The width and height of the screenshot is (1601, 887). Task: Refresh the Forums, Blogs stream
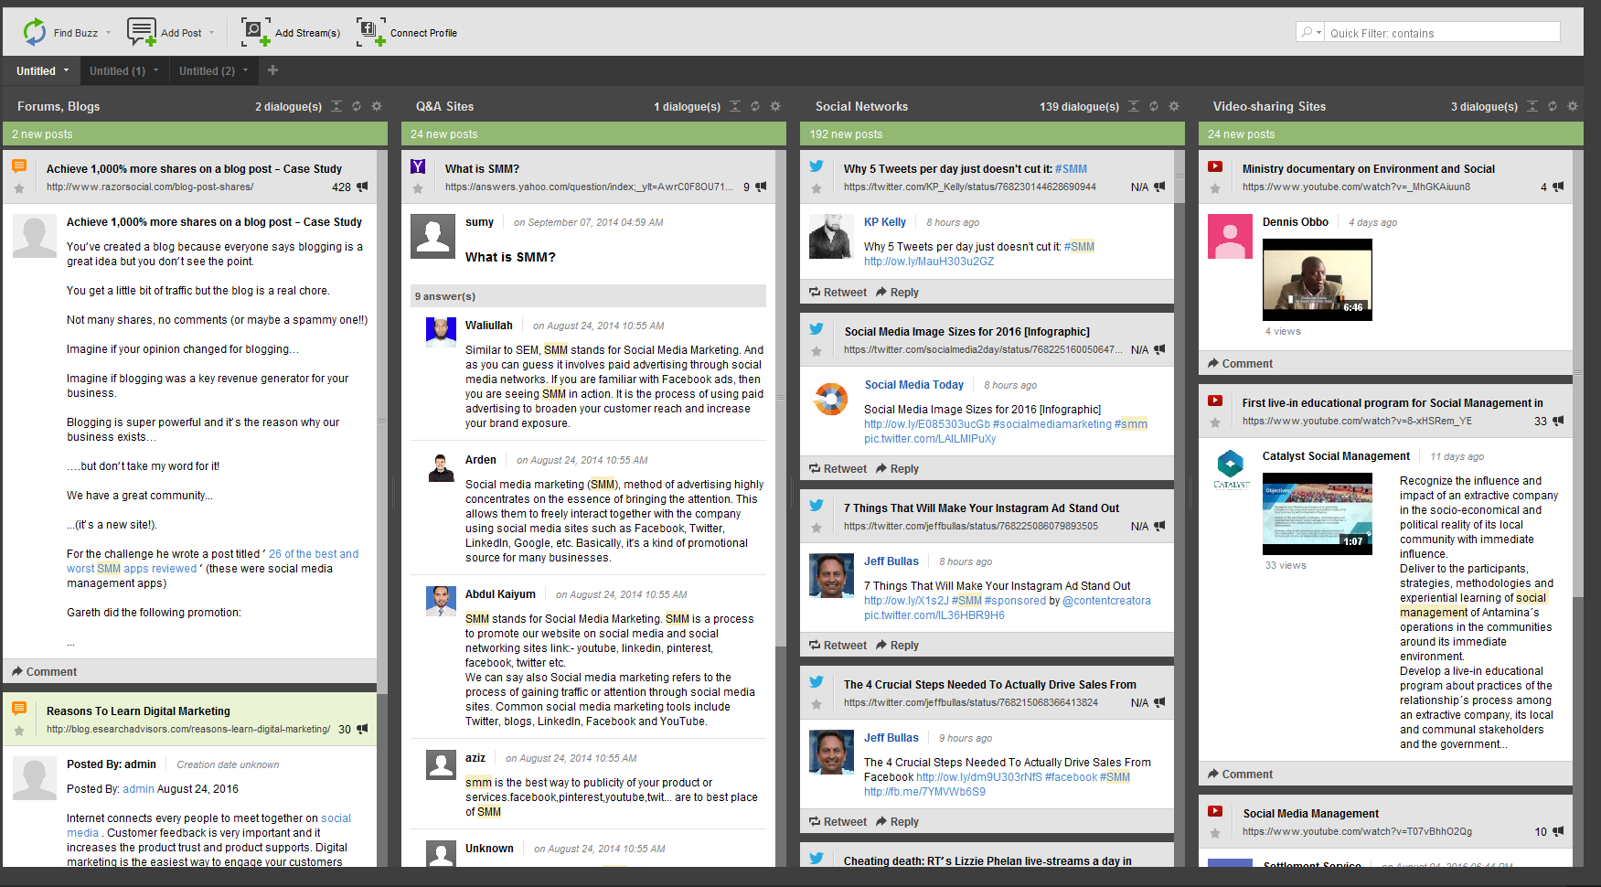(x=357, y=106)
